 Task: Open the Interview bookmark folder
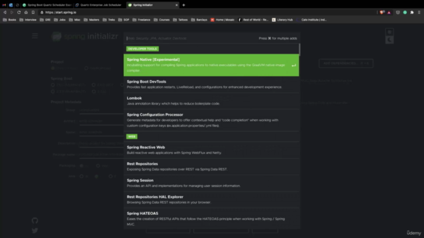point(28,20)
